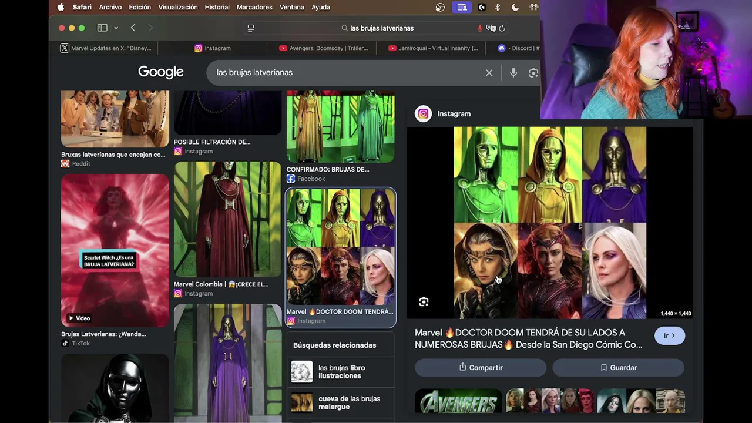Open the Visualización menu

click(x=178, y=7)
